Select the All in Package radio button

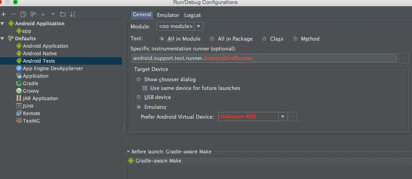point(212,39)
